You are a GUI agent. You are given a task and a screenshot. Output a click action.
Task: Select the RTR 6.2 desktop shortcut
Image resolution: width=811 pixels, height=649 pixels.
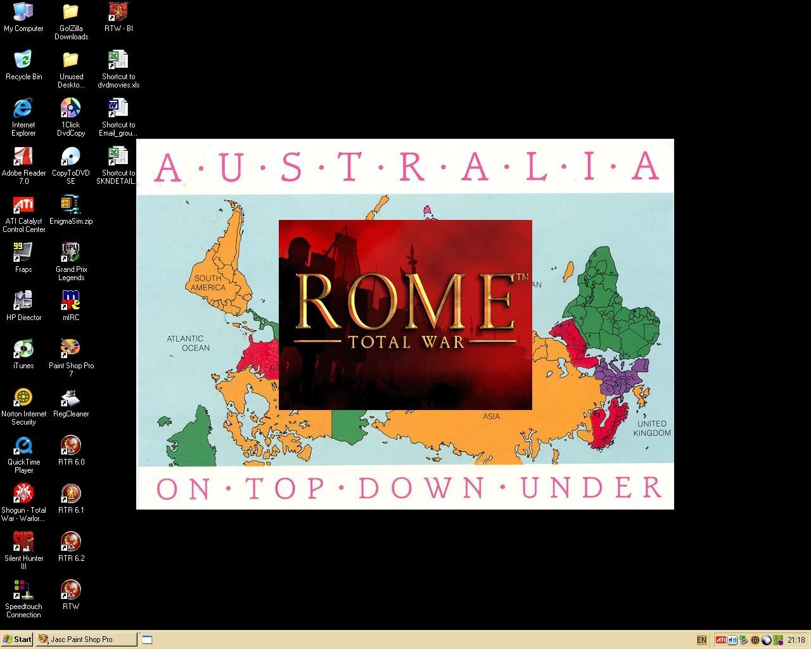coord(71,542)
